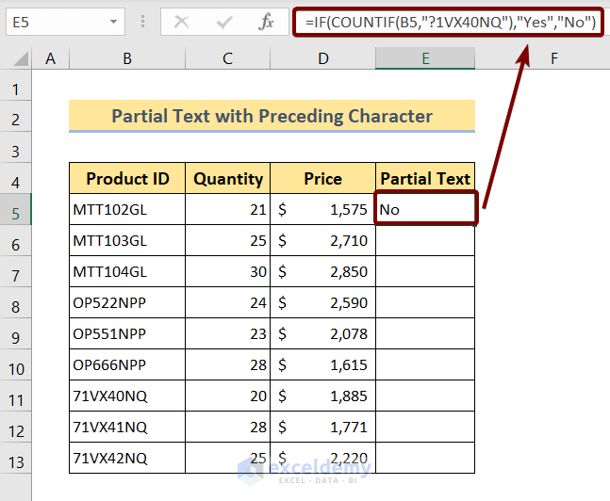The width and height of the screenshot is (610, 501).
Task: Open the Name Box dropdown arrow
Action: coord(114,22)
